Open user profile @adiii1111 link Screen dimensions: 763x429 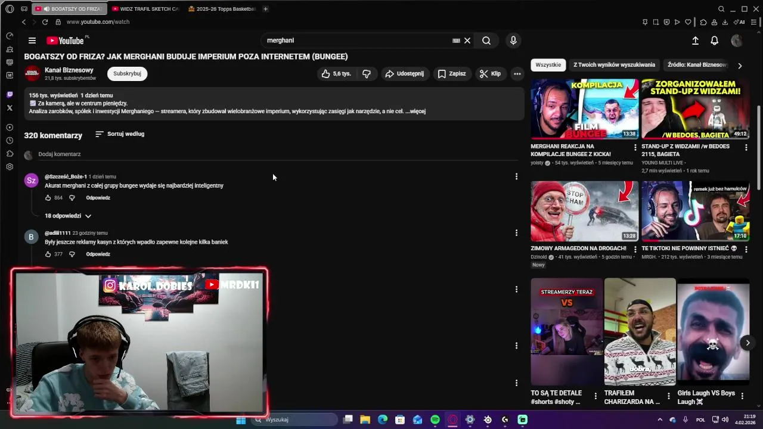pos(58,233)
